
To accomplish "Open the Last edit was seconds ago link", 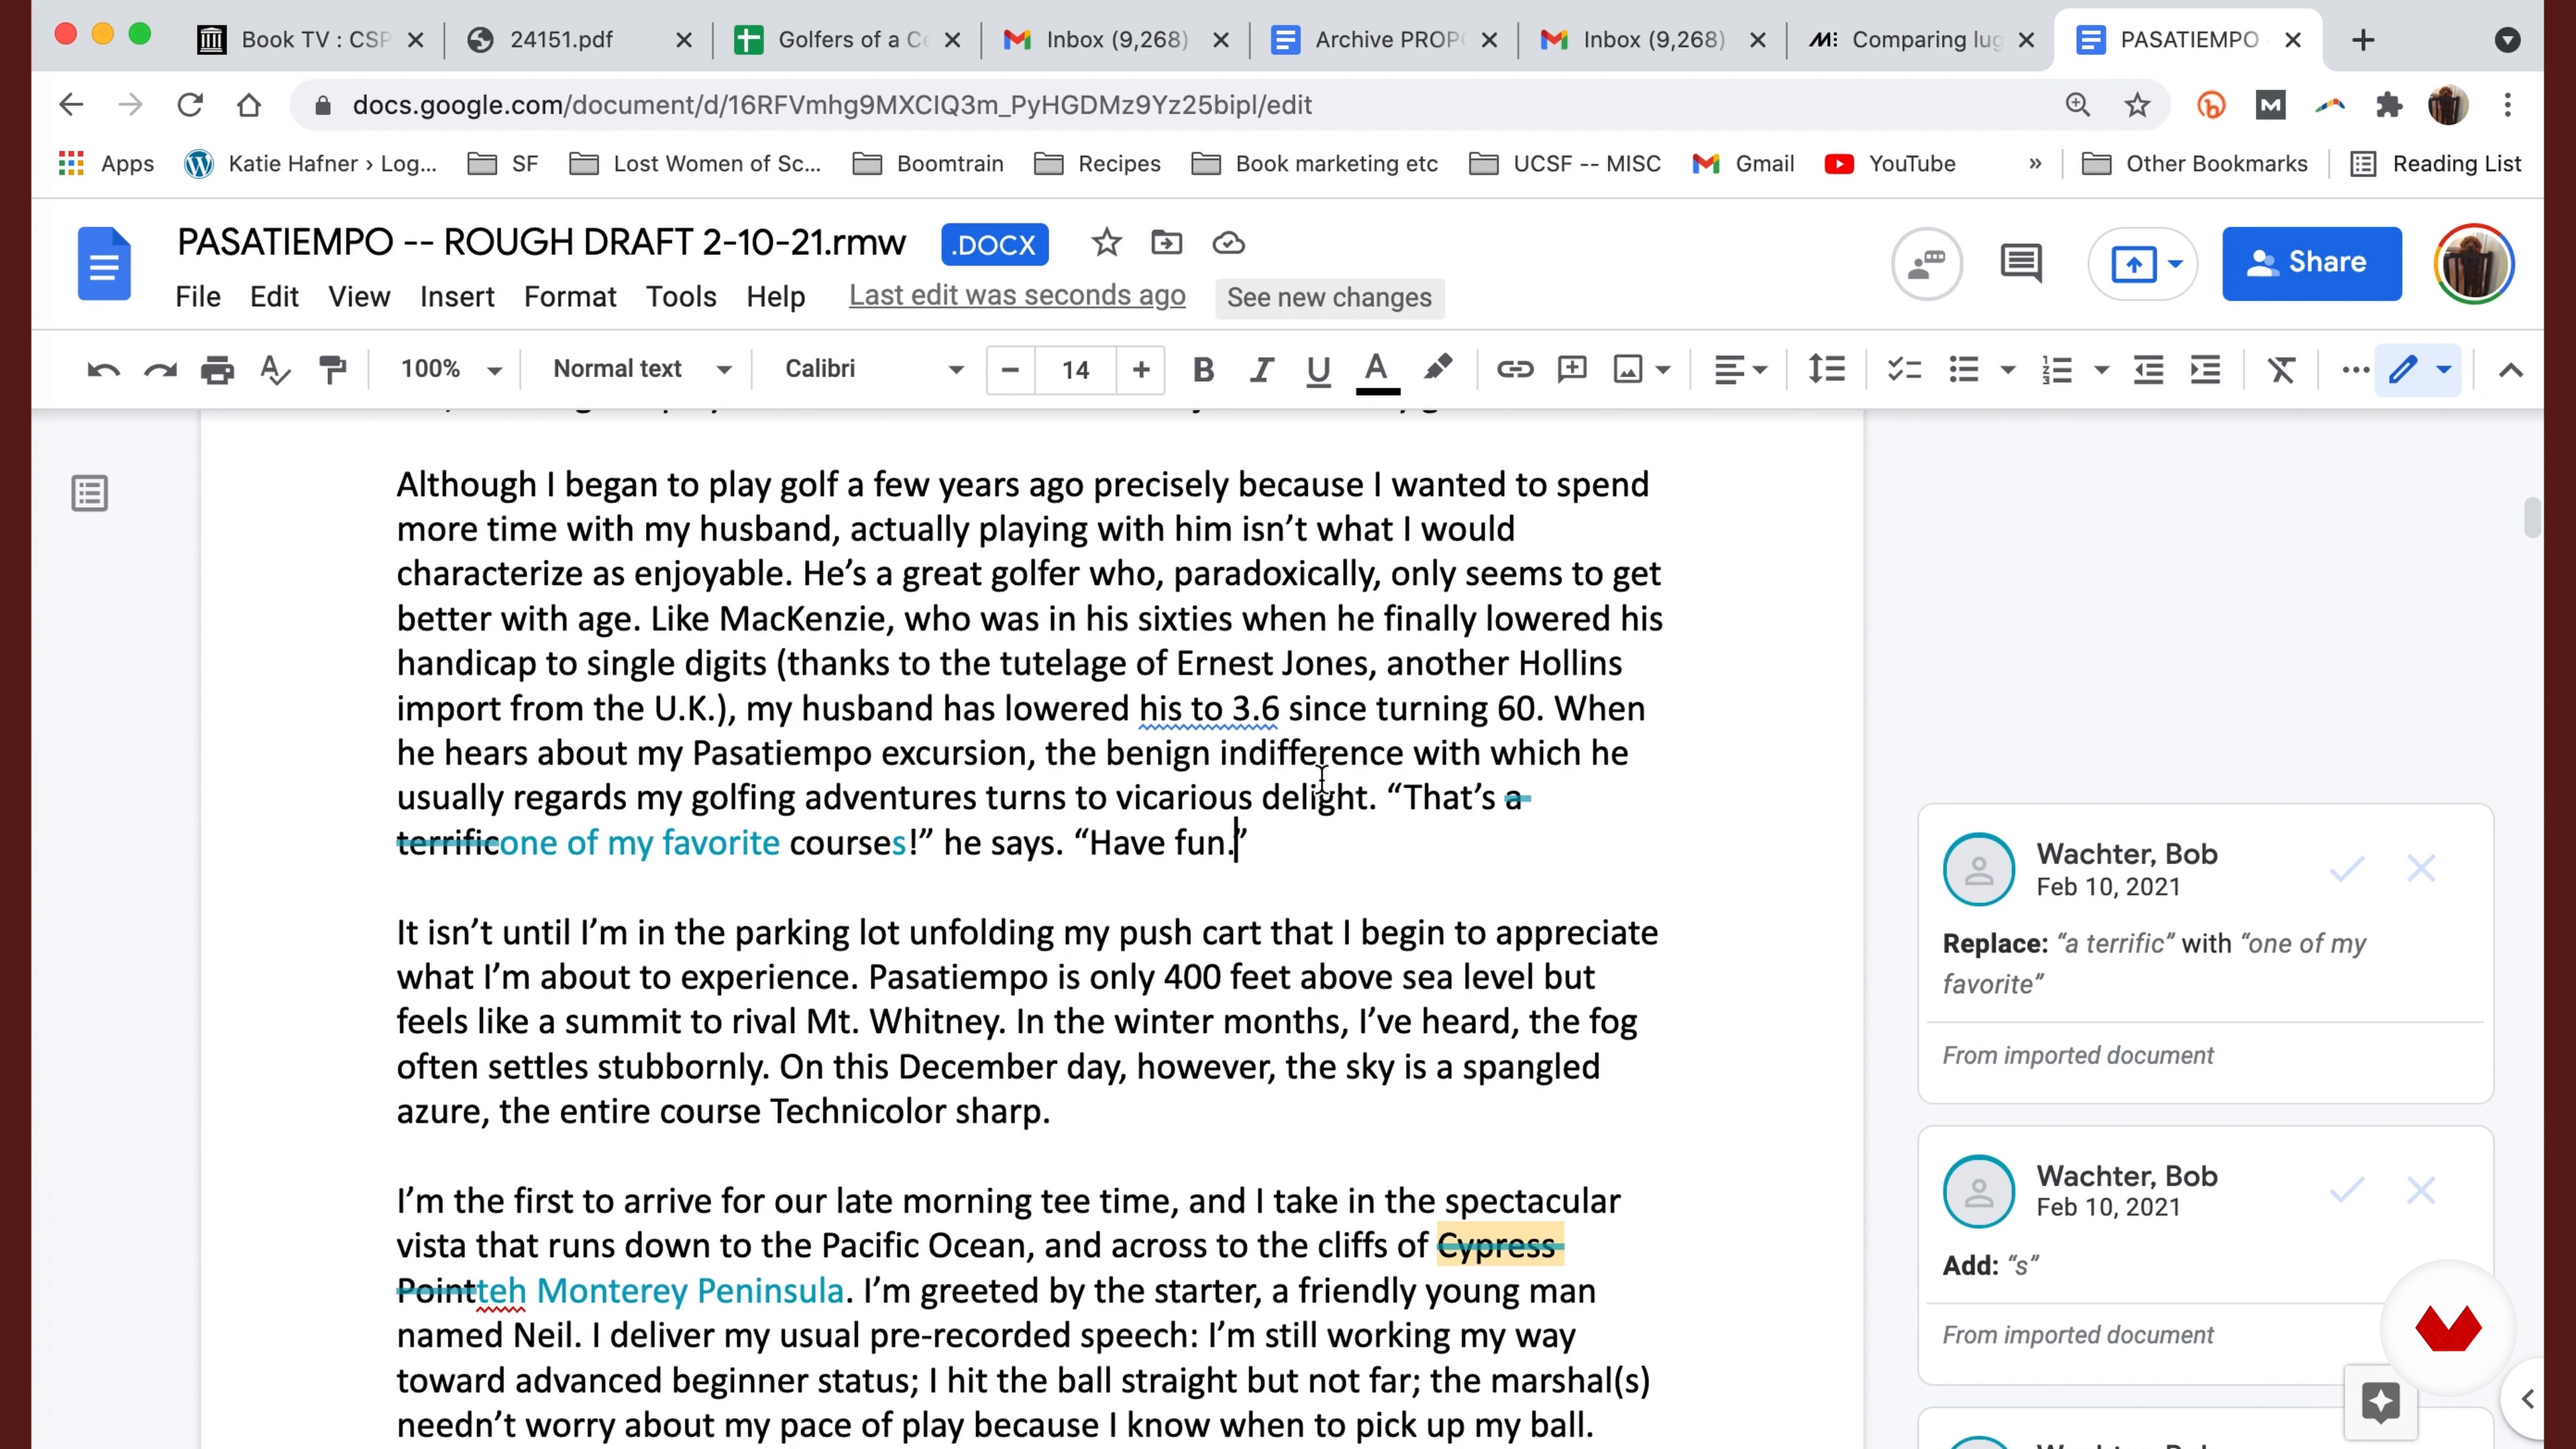I will pos(1017,296).
